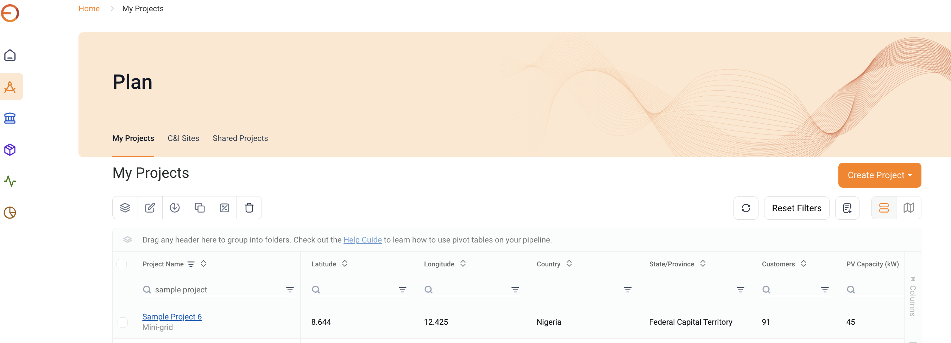Click the trash delete icon in toolbar
951x343 pixels.
coord(249,208)
